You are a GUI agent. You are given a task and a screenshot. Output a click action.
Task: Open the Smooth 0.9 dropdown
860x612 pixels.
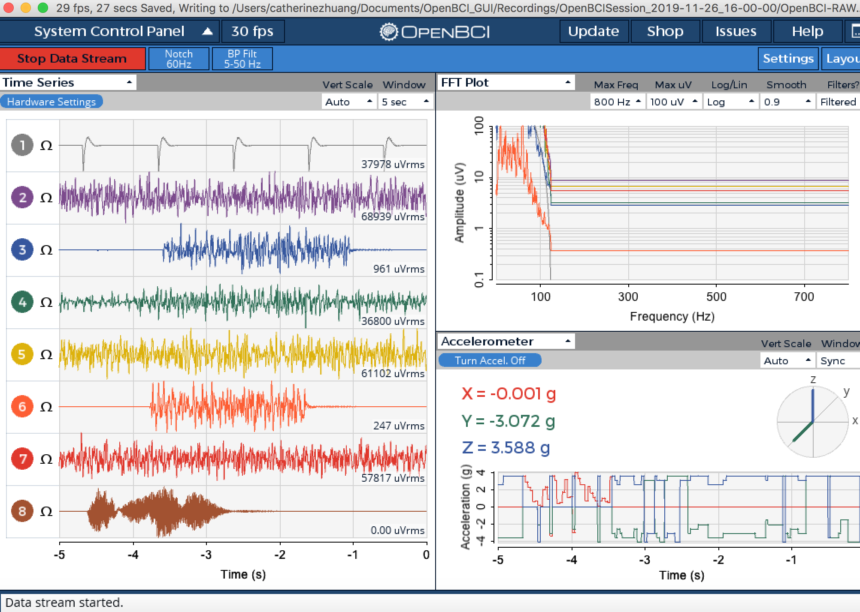[787, 102]
